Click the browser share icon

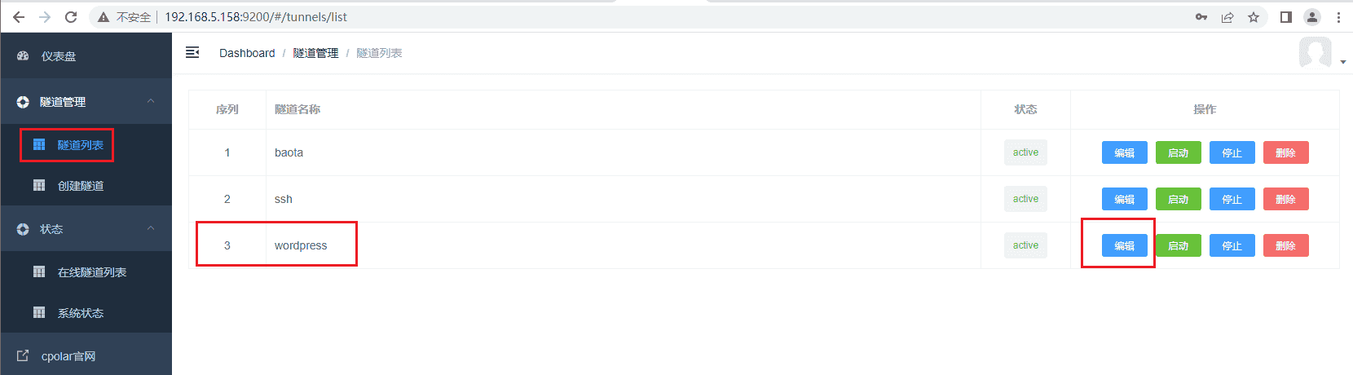coord(1227,17)
